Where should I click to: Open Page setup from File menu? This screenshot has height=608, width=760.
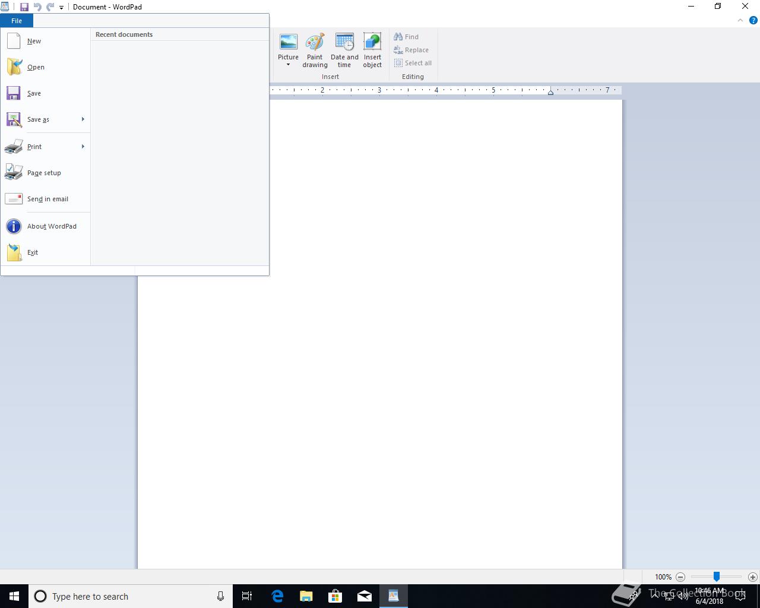point(46,173)
